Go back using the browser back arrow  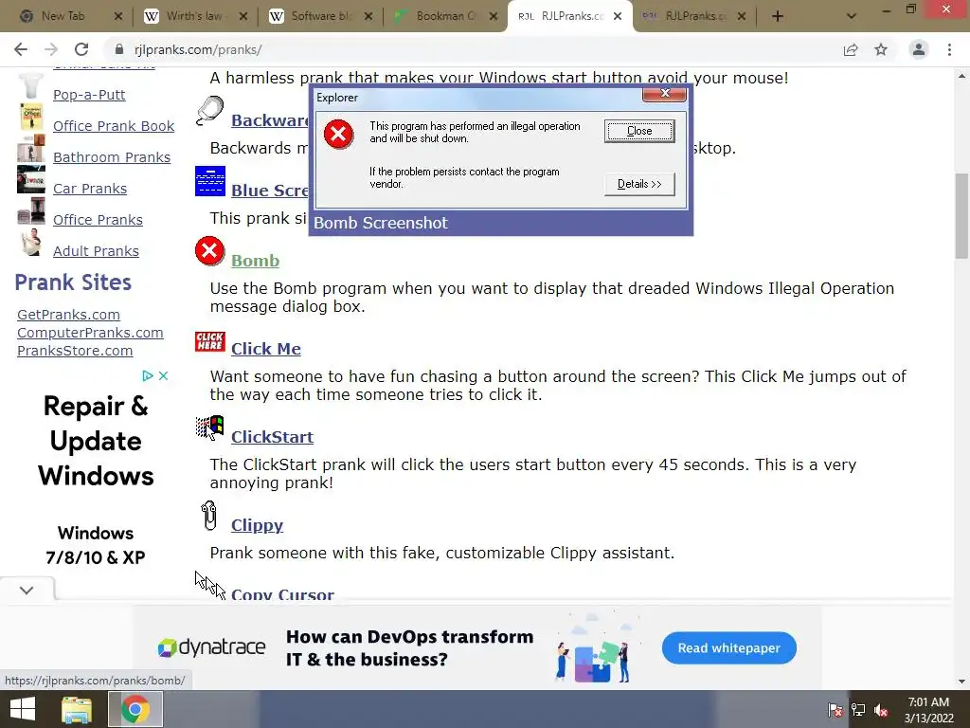(21, 49)
